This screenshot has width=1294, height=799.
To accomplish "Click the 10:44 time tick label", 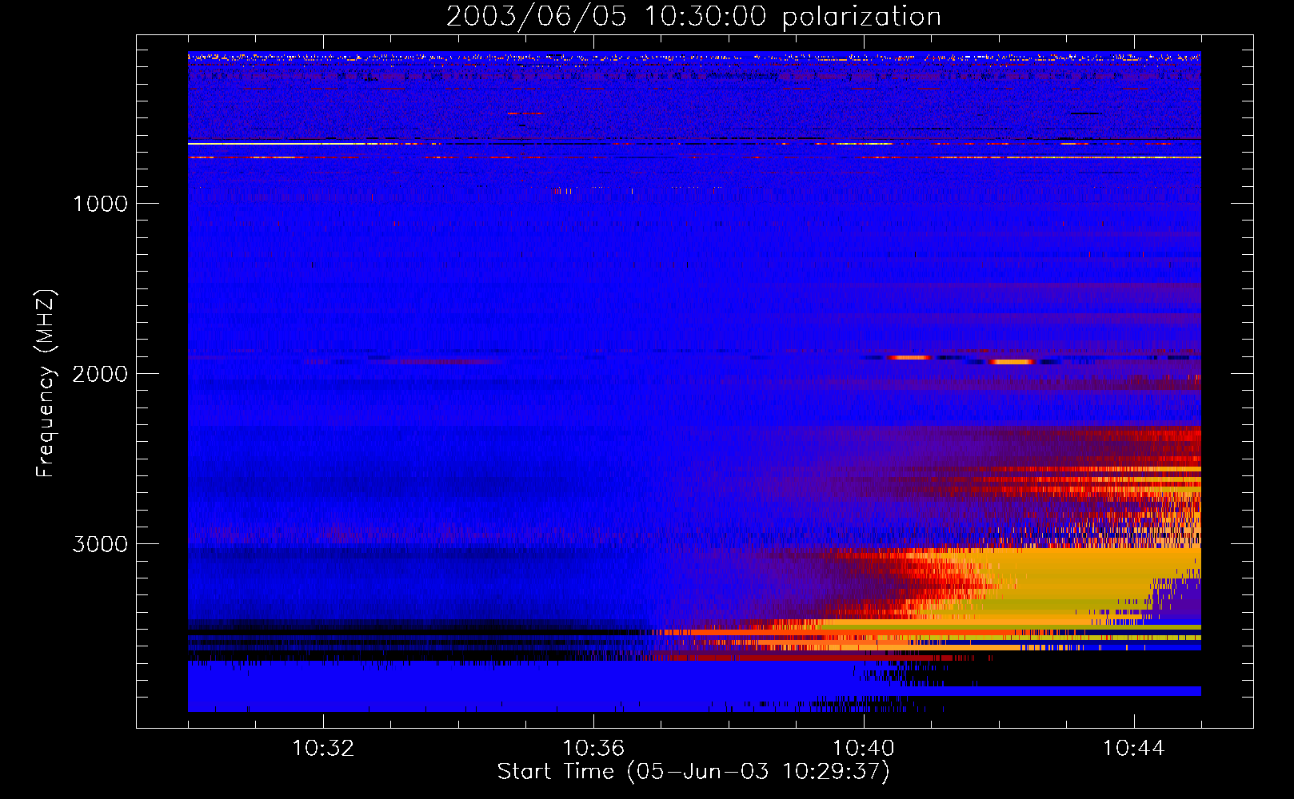I will pyautogui.click(x=1134, y=749).
